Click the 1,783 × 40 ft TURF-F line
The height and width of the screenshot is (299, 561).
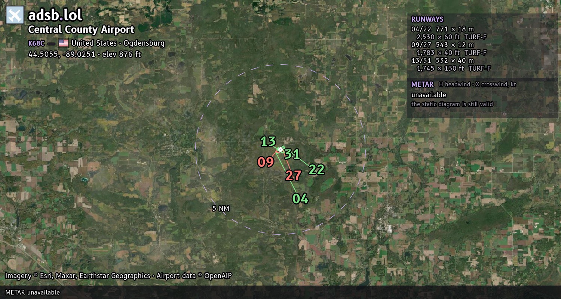pos(451,52)
